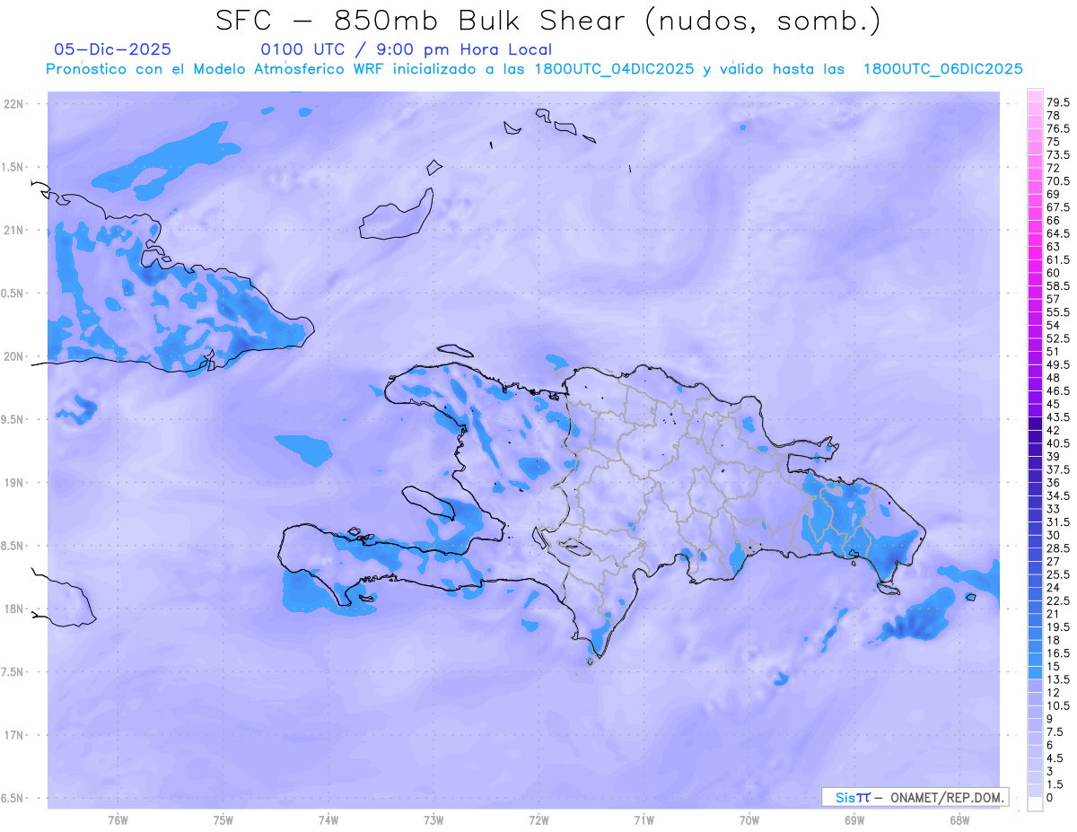Screen dimensions: 1077x832
Task: Click the legend value "10.5" on the colorbar
Action: coord(1057,705)
